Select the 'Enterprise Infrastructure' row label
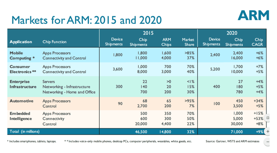 point(23,84)
